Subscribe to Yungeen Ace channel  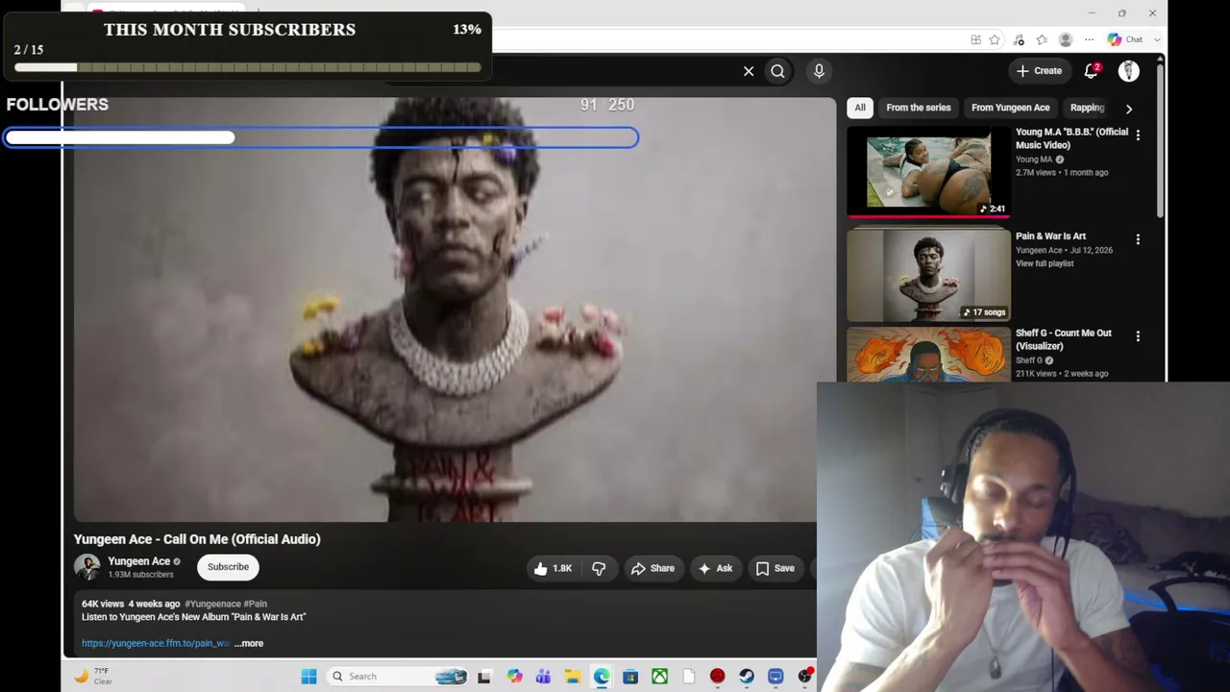coord(228,567)
